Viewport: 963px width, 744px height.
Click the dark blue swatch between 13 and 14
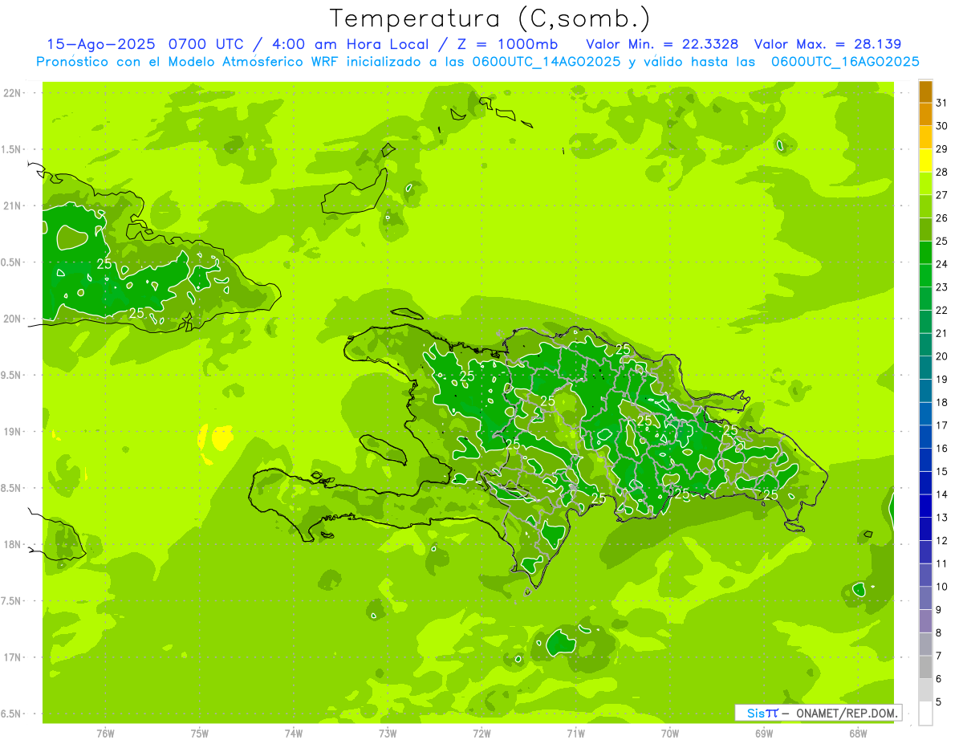pyautogui.click(x=925, y=506)
